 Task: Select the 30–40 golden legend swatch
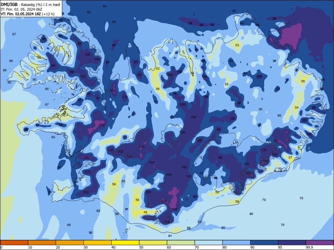pos(98,243)
